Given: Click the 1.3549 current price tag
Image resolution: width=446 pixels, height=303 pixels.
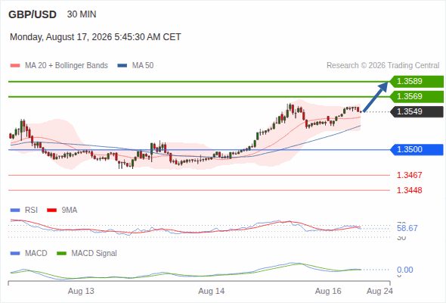Looking at the screenshot, I should pyautogui.click(x=417, y=112).
